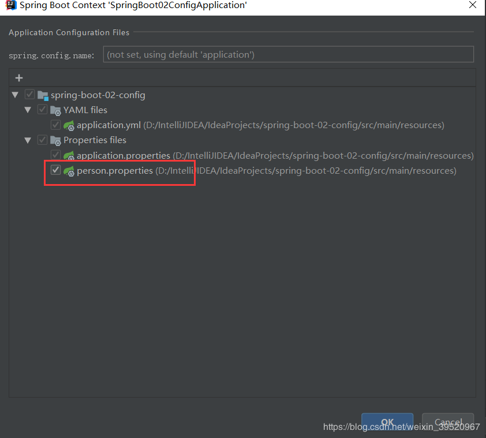Select the application.yml file name
The width and height of the screenshot is (486, 438).
coord(109,125)
